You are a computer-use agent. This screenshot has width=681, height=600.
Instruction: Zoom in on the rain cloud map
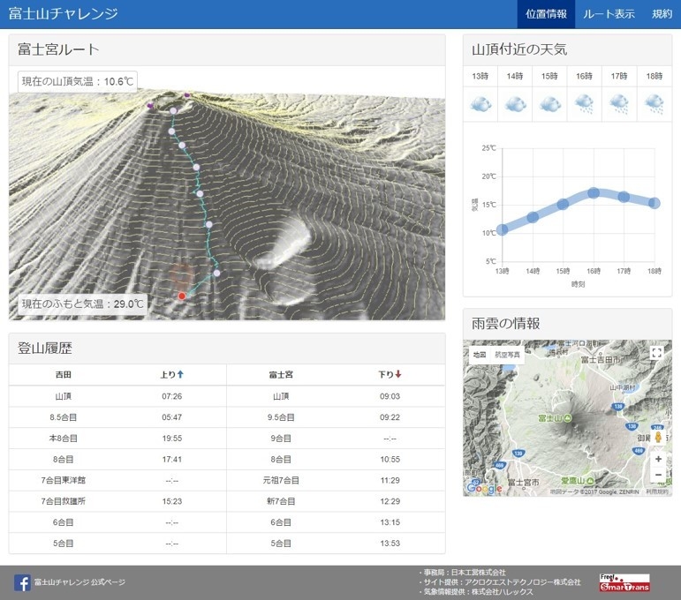click(x=658, y=459)
